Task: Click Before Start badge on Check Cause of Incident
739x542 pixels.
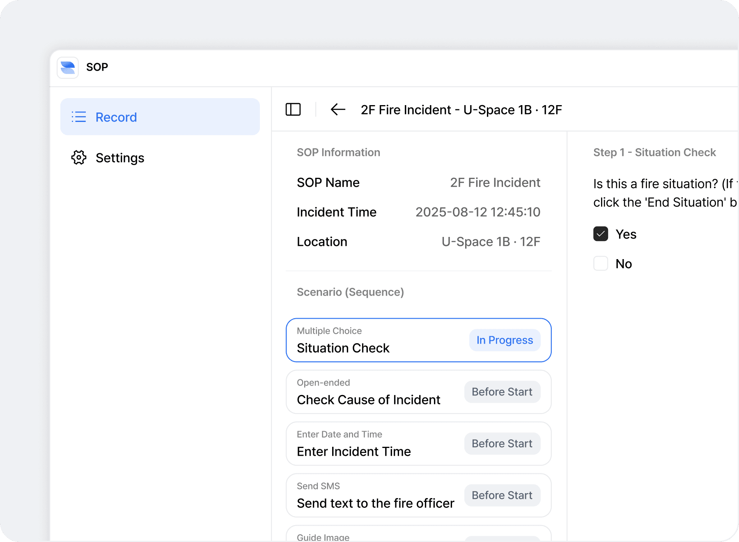Action: click(502, 392)
